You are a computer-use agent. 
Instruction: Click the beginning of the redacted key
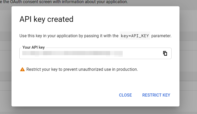[24, 54]
